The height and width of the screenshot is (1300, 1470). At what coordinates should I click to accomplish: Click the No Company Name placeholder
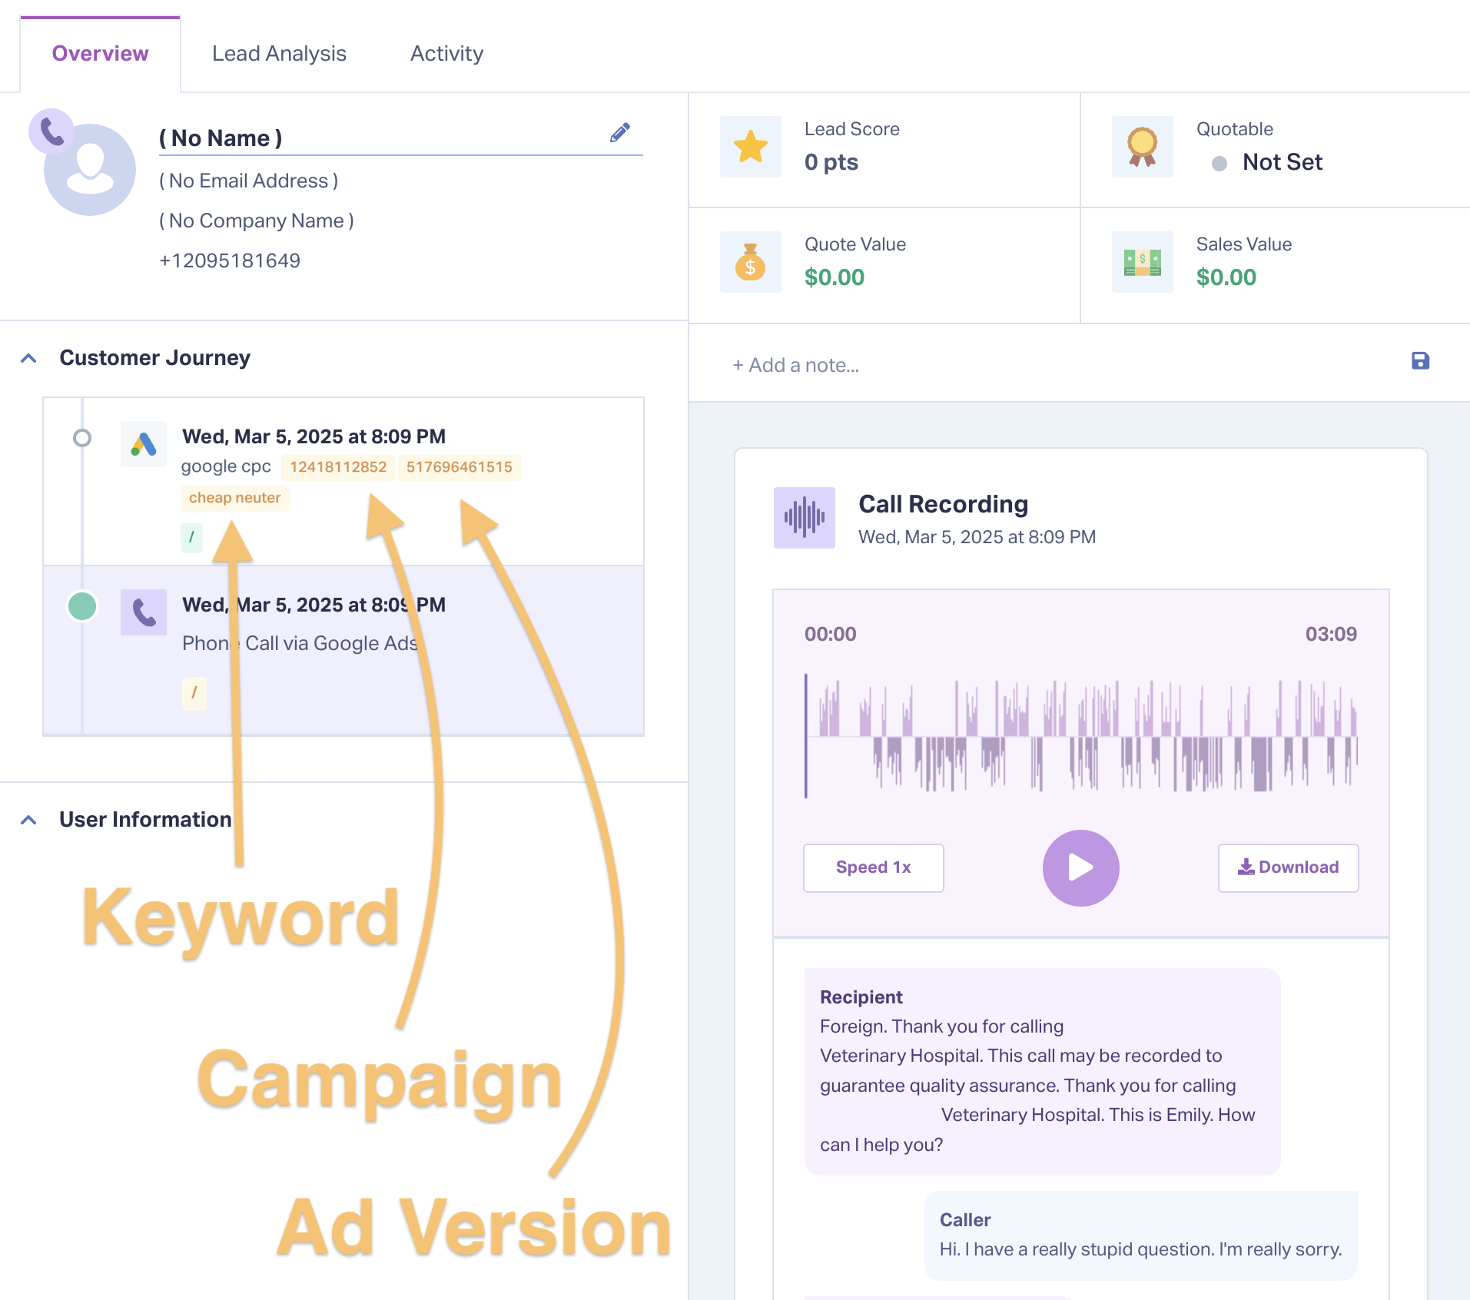pyautogui.click(x=257, y=221)
